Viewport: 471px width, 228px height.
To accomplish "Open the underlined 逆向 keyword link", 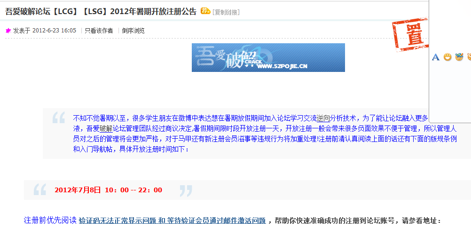I will tap(323, 118).
